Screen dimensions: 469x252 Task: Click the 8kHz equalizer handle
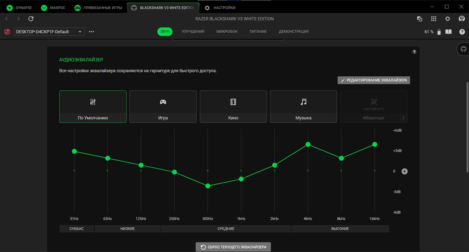[341, 158]
